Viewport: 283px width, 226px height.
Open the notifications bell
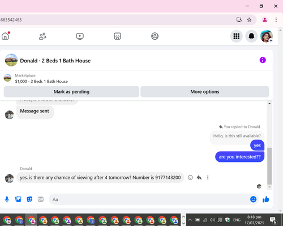[x=251, y=36]
